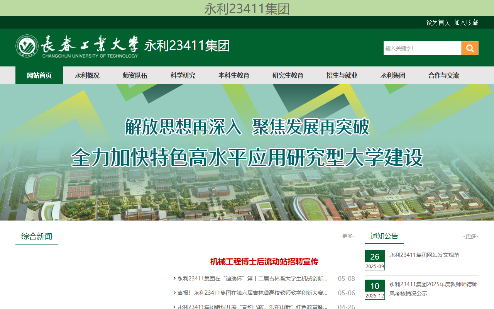
Task: Click the 05-08 news date
Action: (346, 278)
